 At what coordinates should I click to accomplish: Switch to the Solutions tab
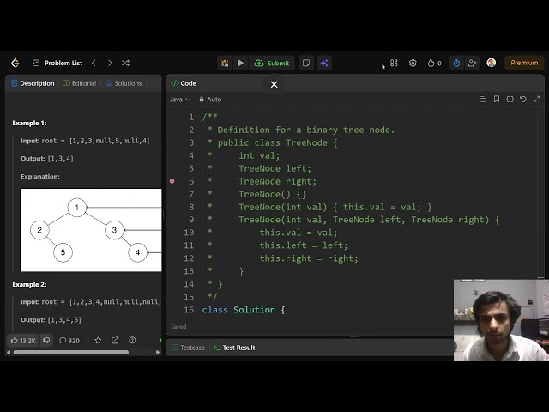pyautogui.click(x=124, y=83)
